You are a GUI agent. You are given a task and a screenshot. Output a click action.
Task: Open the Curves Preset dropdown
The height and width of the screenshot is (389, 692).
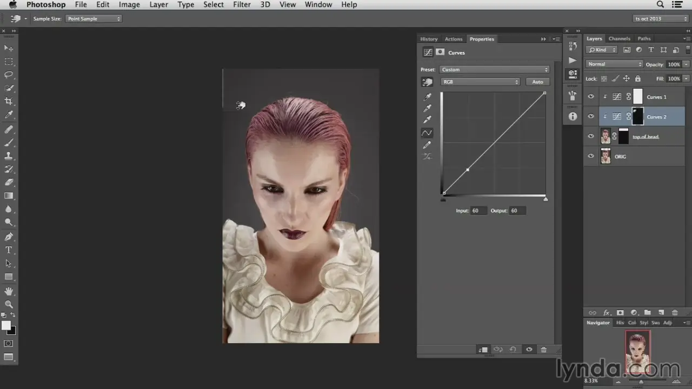(x=494, y=70)
